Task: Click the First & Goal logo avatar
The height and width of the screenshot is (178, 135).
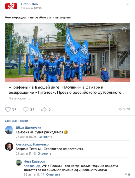Action: pyautogui.click(x=11, y=6)
